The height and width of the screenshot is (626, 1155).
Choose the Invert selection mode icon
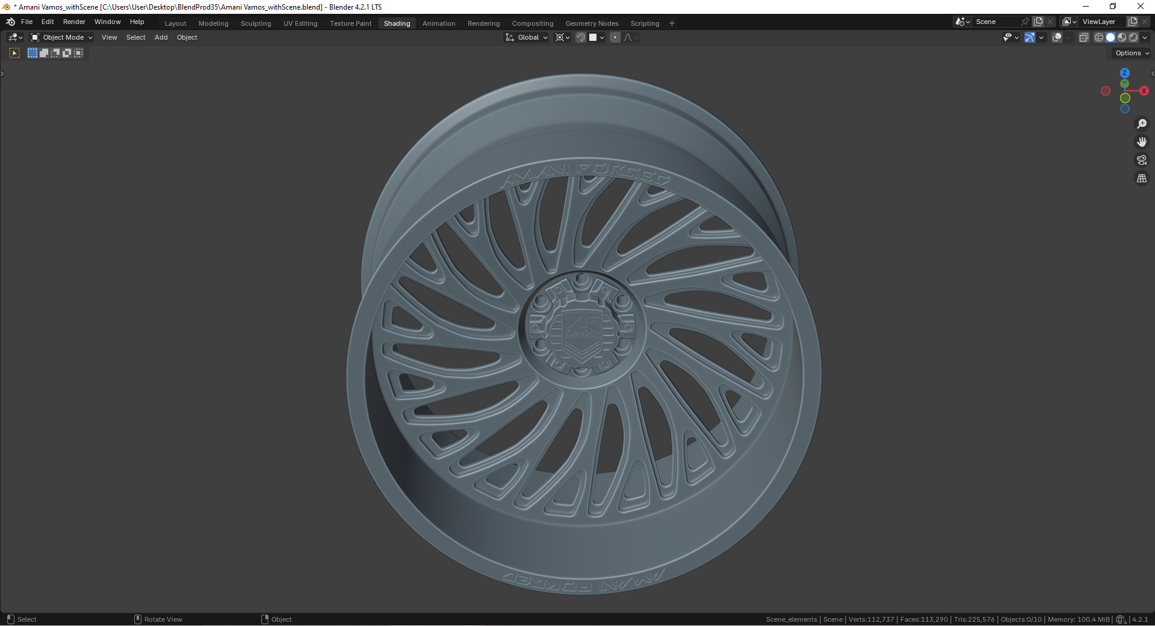pyautogui.click(x=67, y=53)
